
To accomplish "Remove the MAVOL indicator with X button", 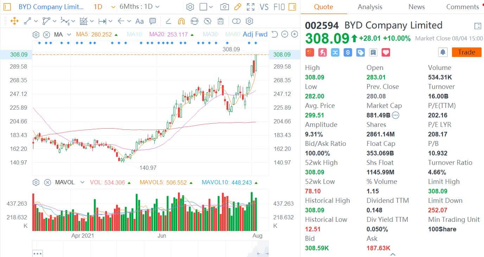I will (47, 182).
